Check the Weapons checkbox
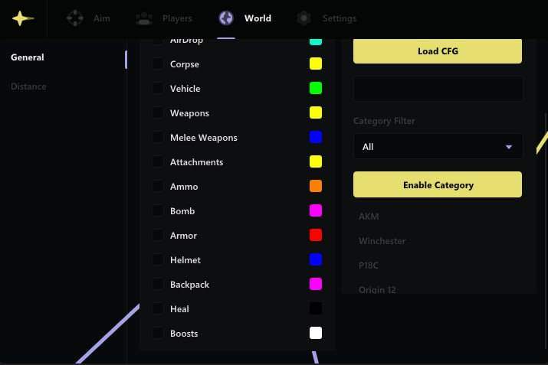 pyautogui.click(x=158, y=112)
